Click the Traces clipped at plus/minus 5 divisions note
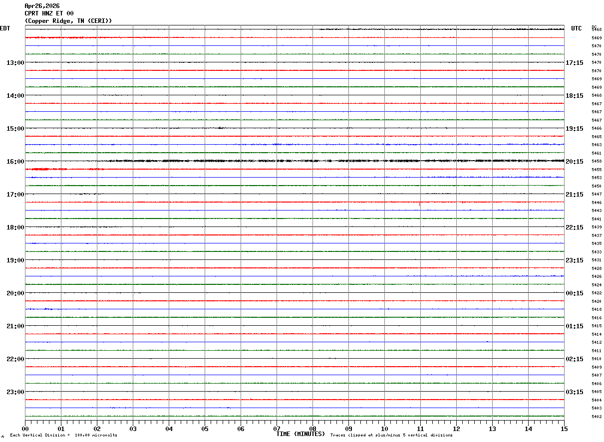 [391, 435]
